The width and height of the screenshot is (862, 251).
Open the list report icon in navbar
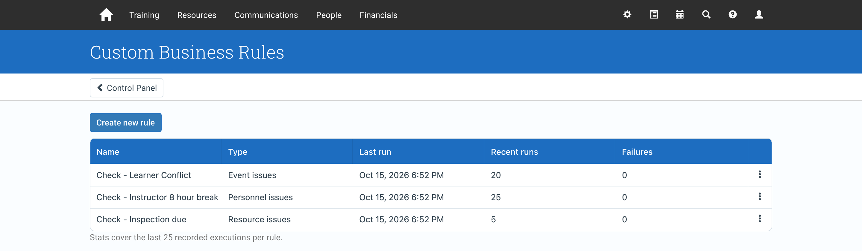tap(653, 14)
